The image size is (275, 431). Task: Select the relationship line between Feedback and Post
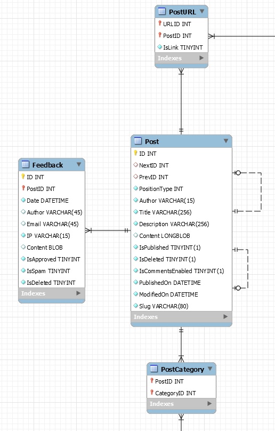pos(108,230)
